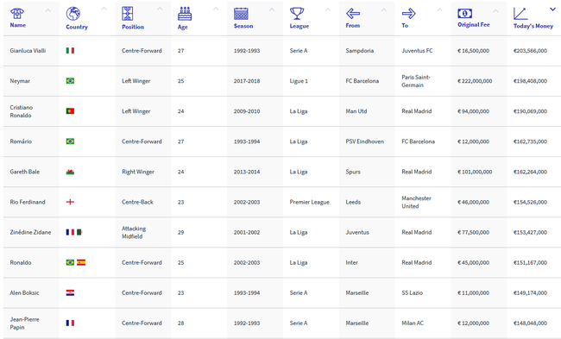The image size is (561, 339).
Task: Click France flag in Zinédine Zidane row
Action: pyautogui.click(x=70, y=232)
